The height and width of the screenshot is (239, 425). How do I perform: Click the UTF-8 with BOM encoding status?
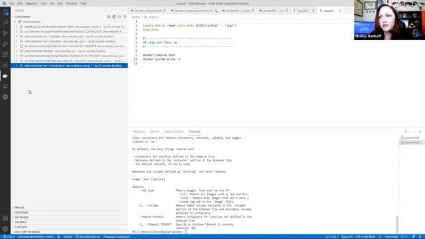coord(365,237)
